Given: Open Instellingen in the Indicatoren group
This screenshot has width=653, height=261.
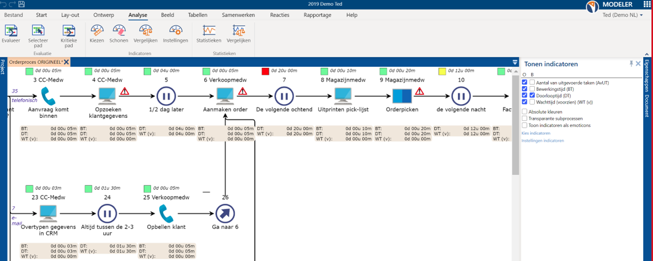Looking at the screenshot, I should coord(175,30).
